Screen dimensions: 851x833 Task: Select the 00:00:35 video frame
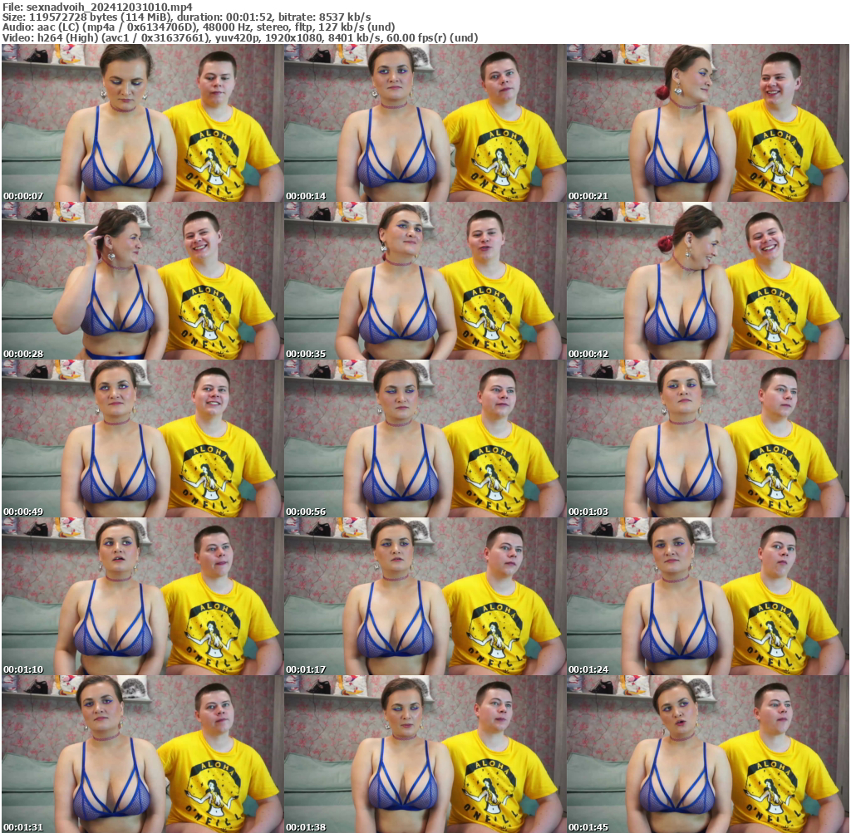(x=424, y=281)
